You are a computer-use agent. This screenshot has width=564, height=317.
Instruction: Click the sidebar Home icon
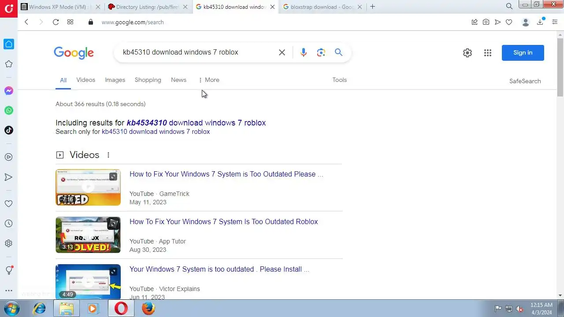pyautogui.click(x=8, y=44)
